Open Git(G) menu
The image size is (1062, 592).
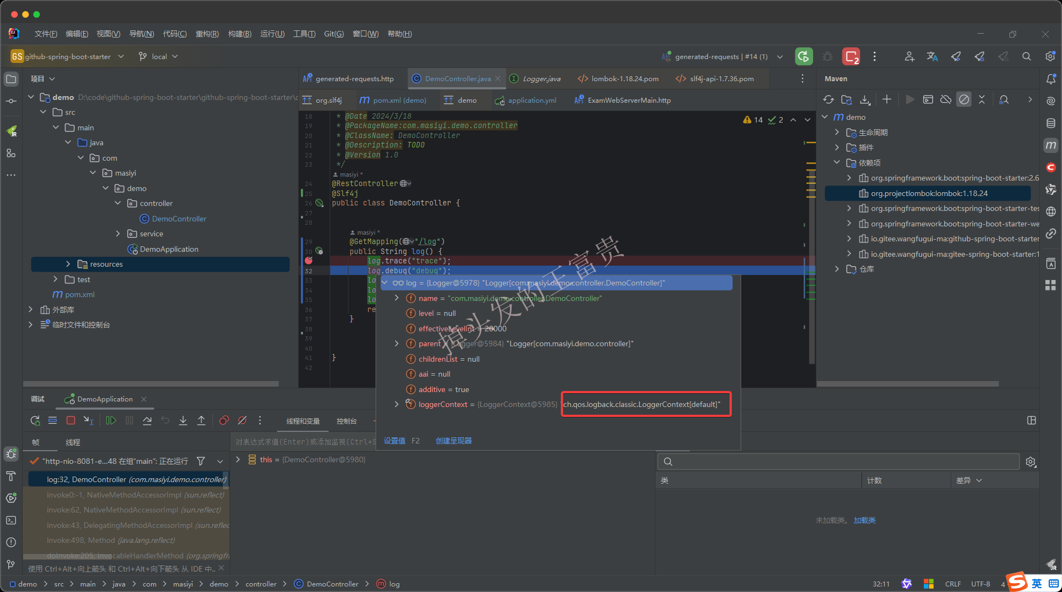click(334, 34)
